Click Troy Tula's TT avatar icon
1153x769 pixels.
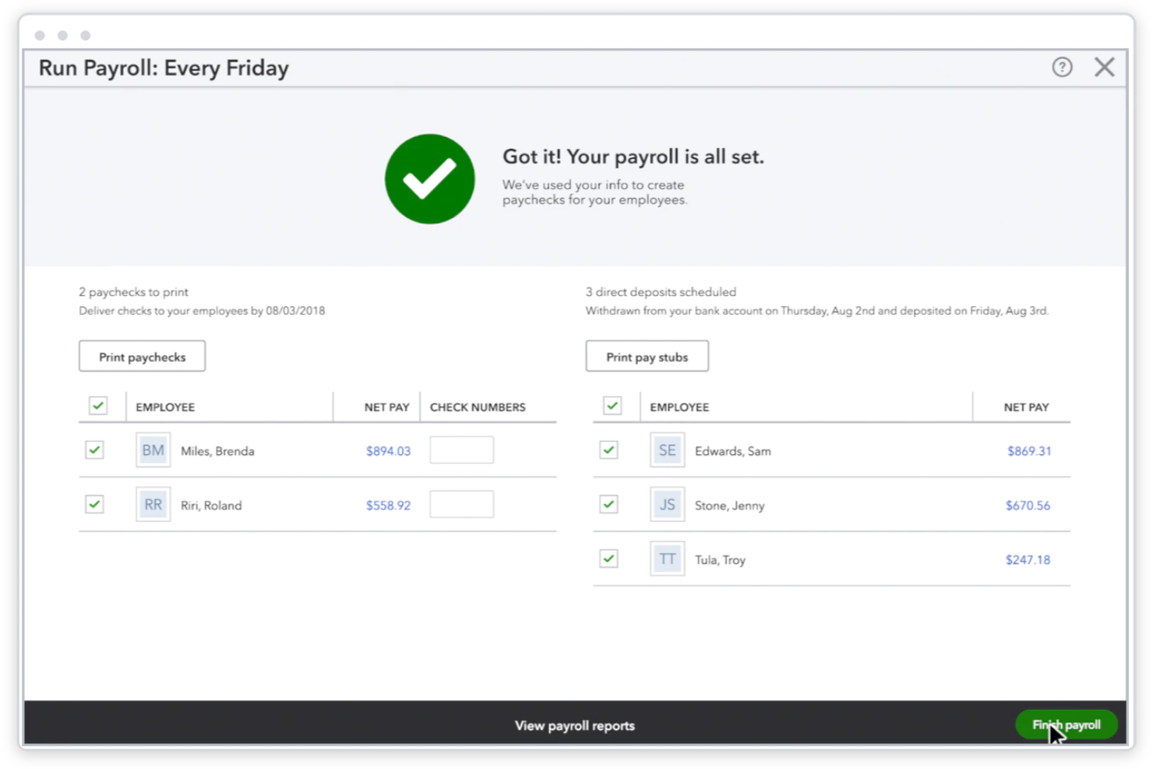point(667,559)
